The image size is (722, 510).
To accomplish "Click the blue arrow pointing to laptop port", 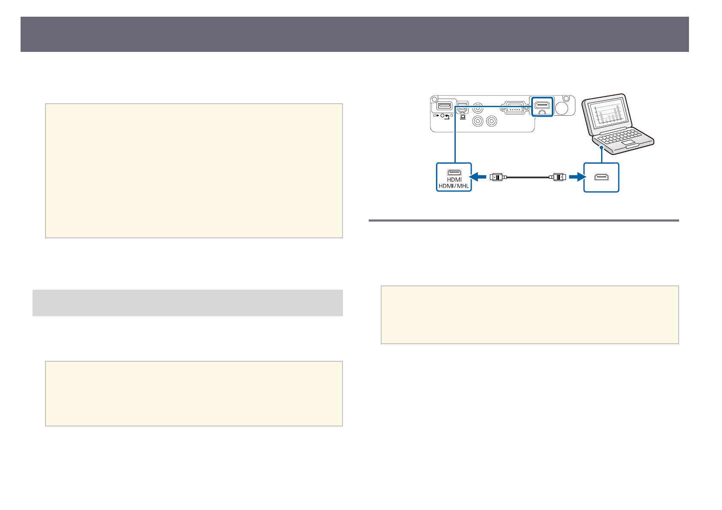I will 576,177.
